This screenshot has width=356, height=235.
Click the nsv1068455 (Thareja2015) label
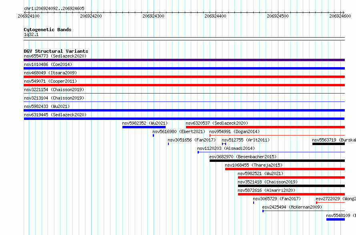pyautogui.click(x=254, y=165)
